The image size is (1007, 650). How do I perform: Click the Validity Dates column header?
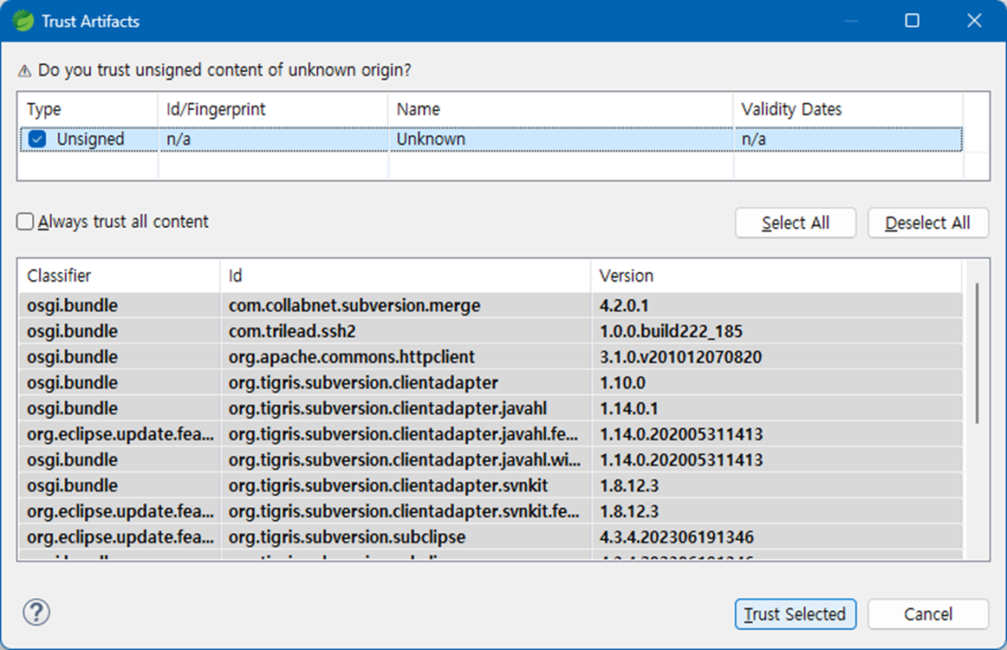[848, 109]
